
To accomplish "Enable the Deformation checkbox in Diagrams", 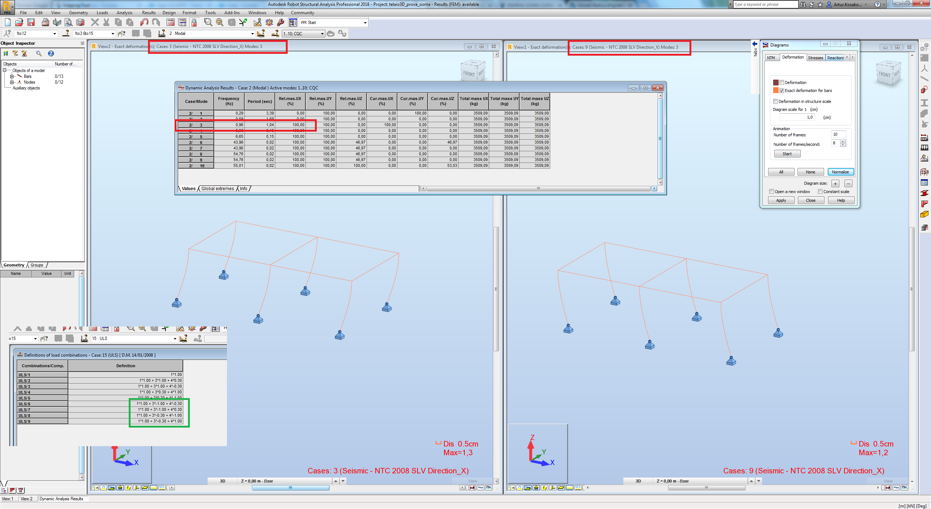I will tap(782, 82).
